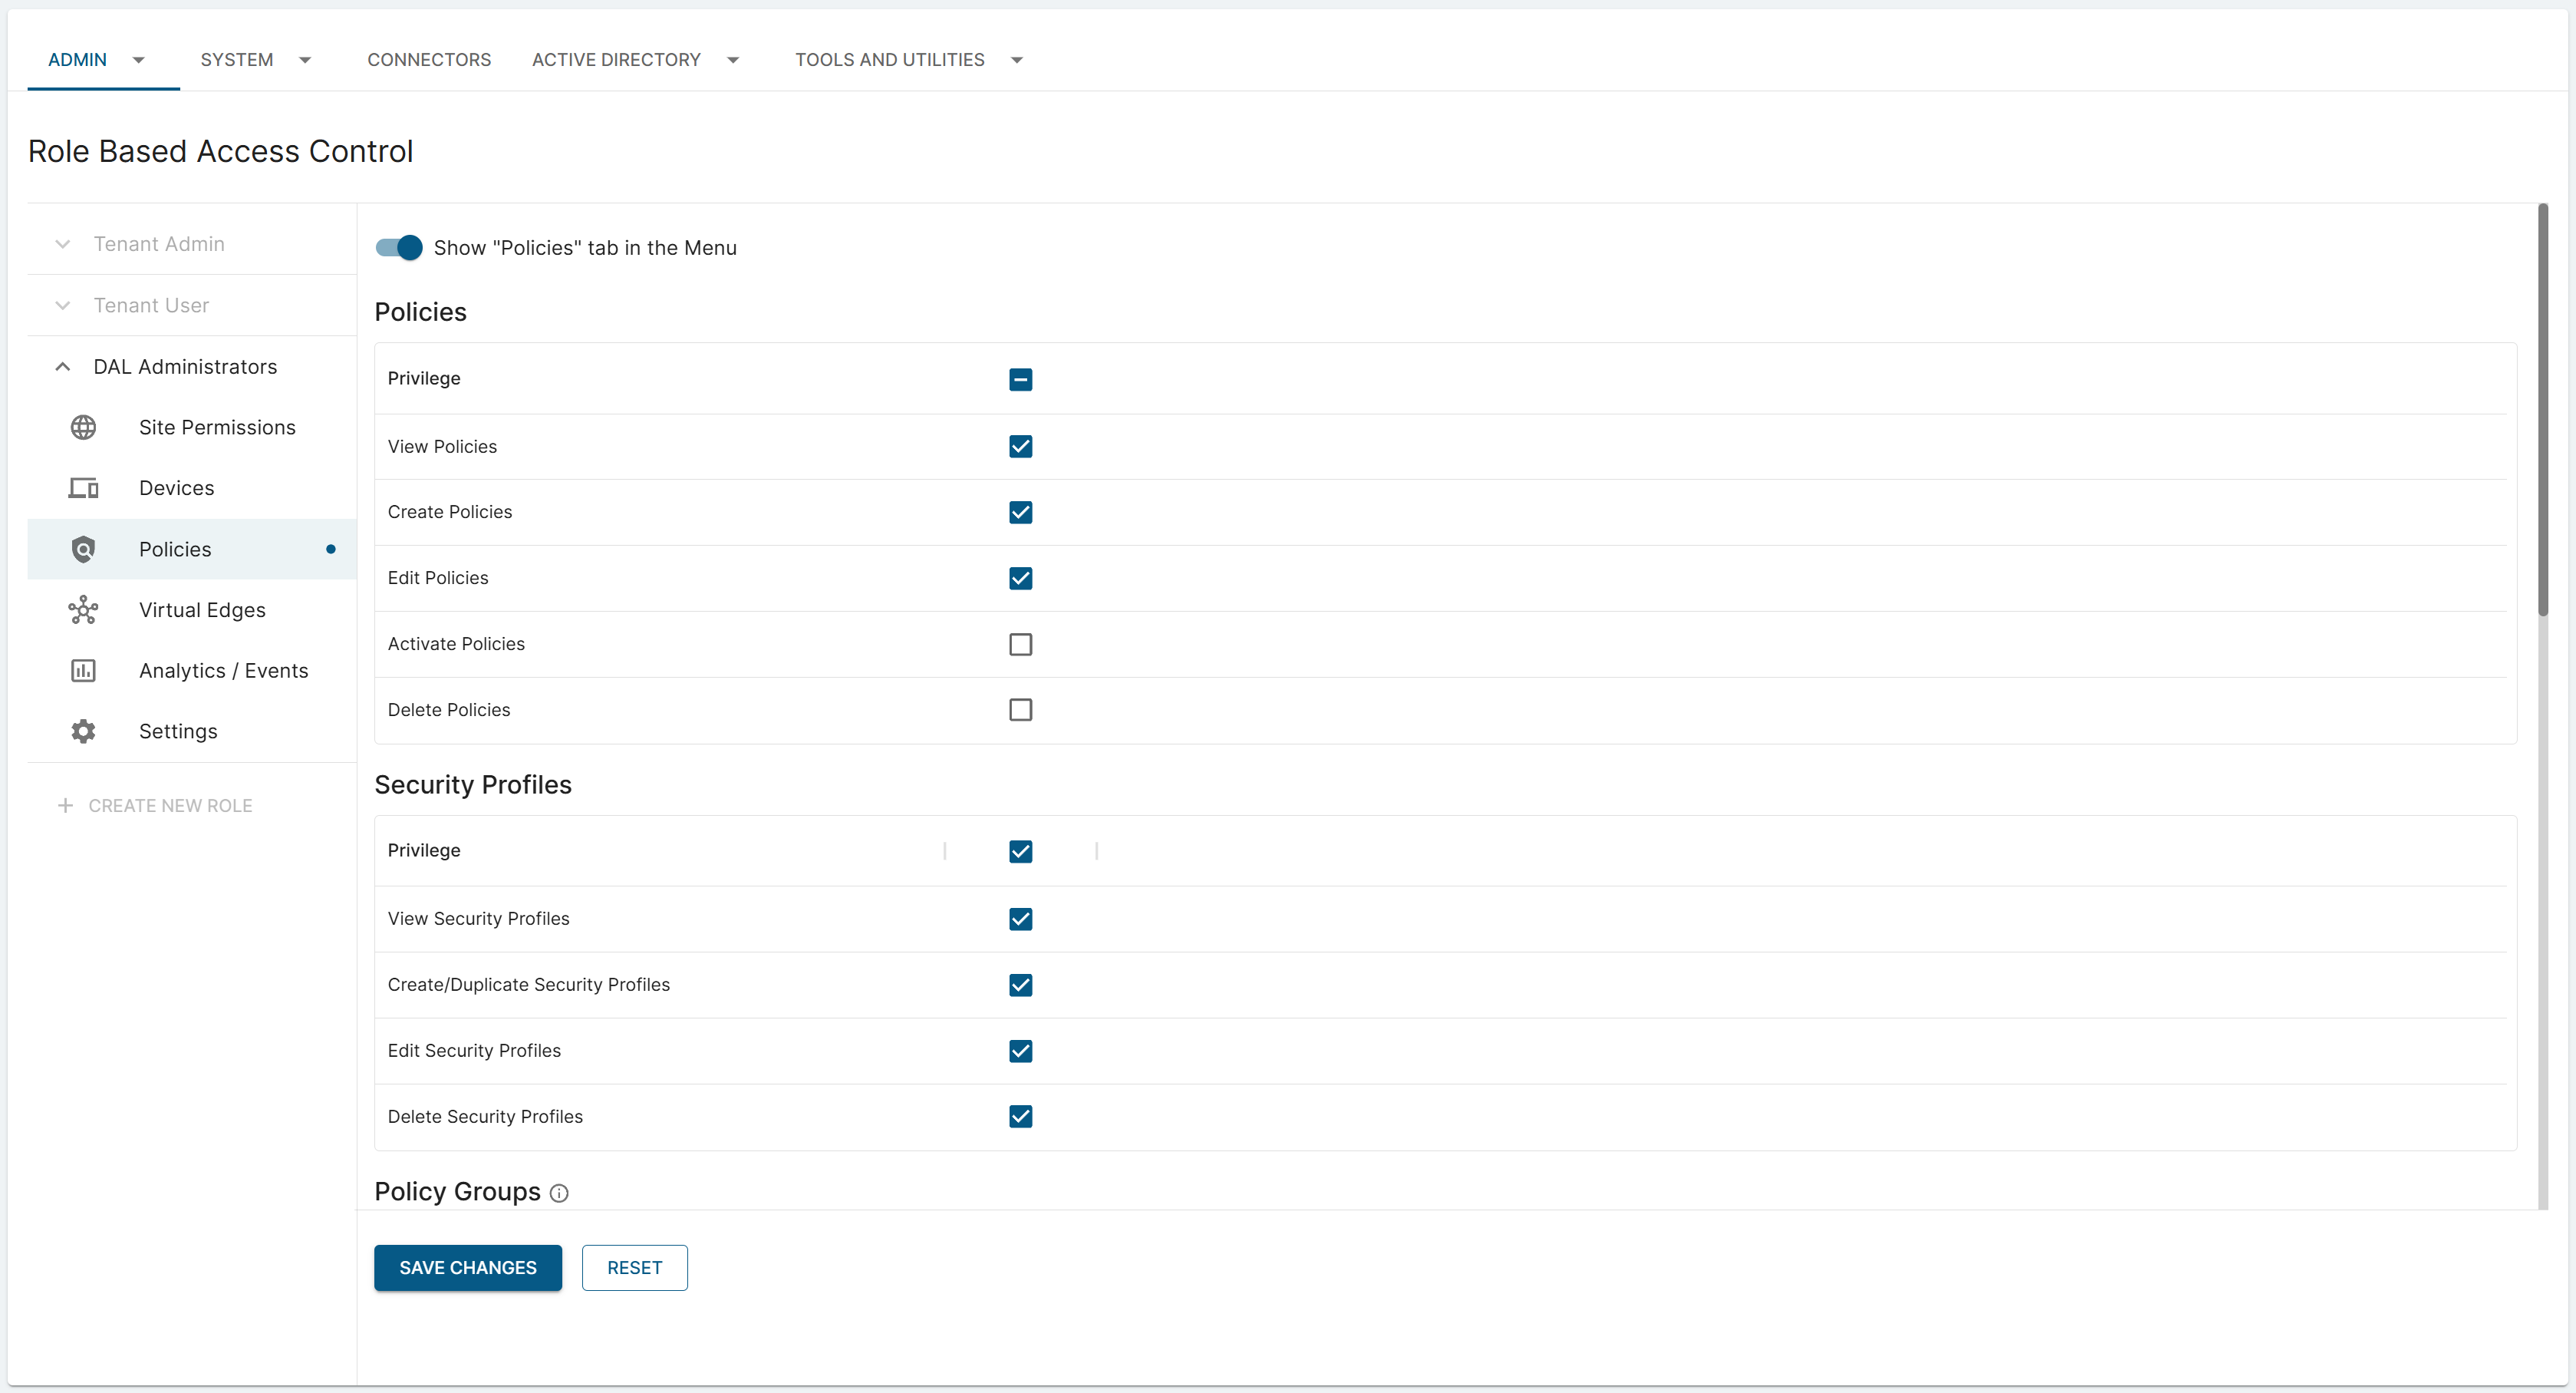Click the Settings gear icon
2576x1393 pixels.
click(x=83, y=731)
